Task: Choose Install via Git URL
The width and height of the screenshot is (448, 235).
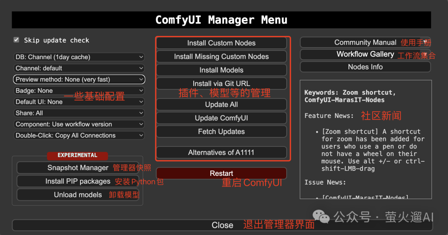Action: [x=222, y=84]
